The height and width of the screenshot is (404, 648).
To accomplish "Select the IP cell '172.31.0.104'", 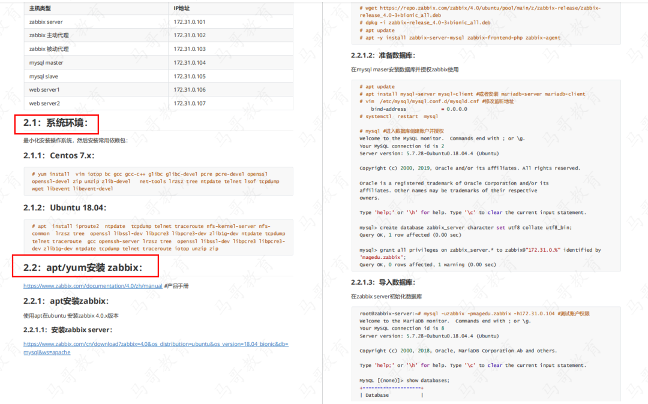I will coord(230,63).
